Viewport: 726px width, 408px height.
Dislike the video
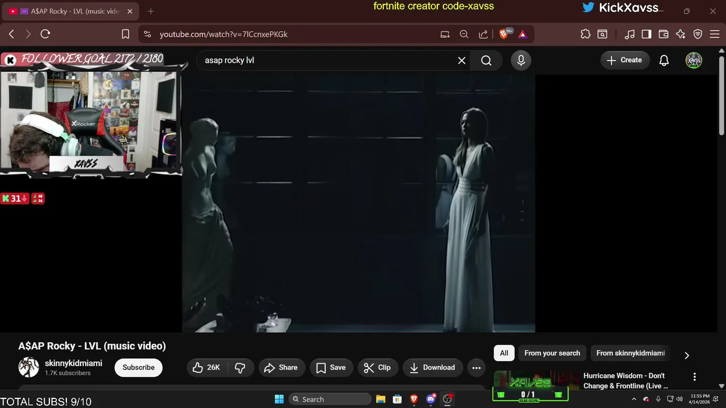click(240, 367)
